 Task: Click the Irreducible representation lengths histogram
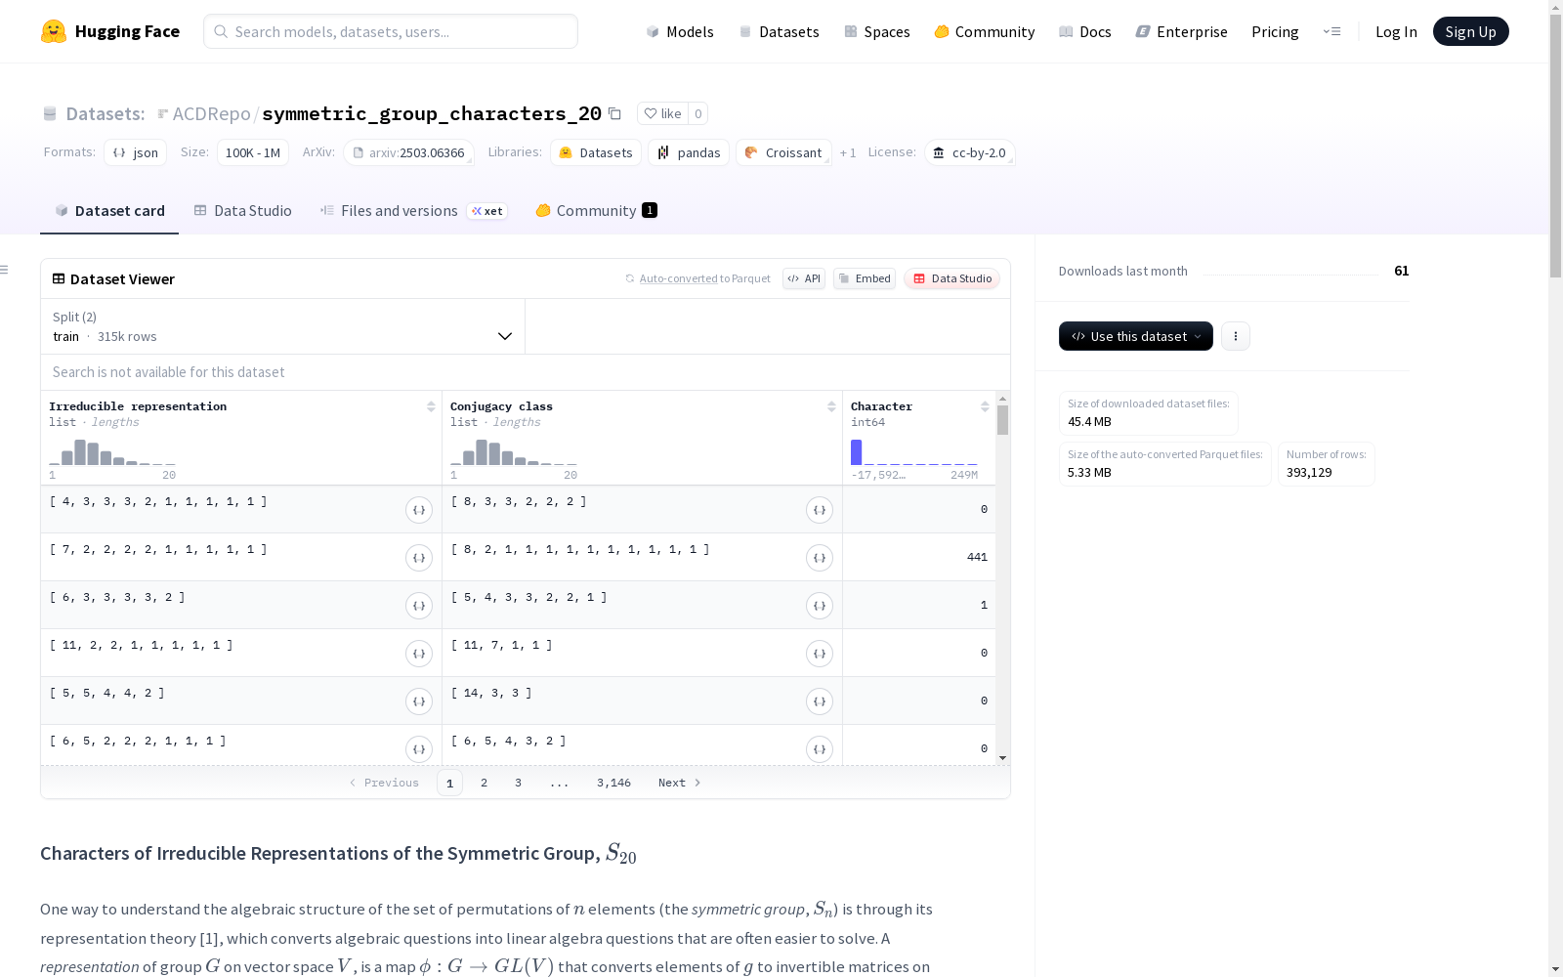(x=112, y=451)
